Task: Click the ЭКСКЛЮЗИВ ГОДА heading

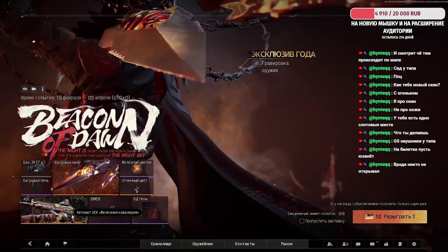Action: coord(283,54)
